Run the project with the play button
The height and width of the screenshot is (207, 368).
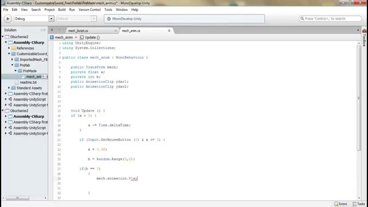coord(7,18)
